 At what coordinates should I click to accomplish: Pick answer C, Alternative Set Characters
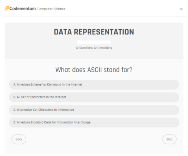[94, 110]
